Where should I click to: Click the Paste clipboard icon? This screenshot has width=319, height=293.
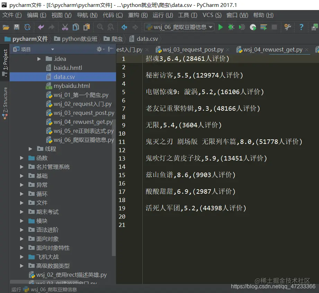(87, 27)
